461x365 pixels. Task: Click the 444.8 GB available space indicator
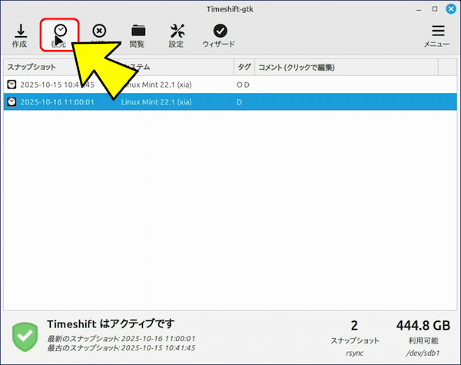423,326
